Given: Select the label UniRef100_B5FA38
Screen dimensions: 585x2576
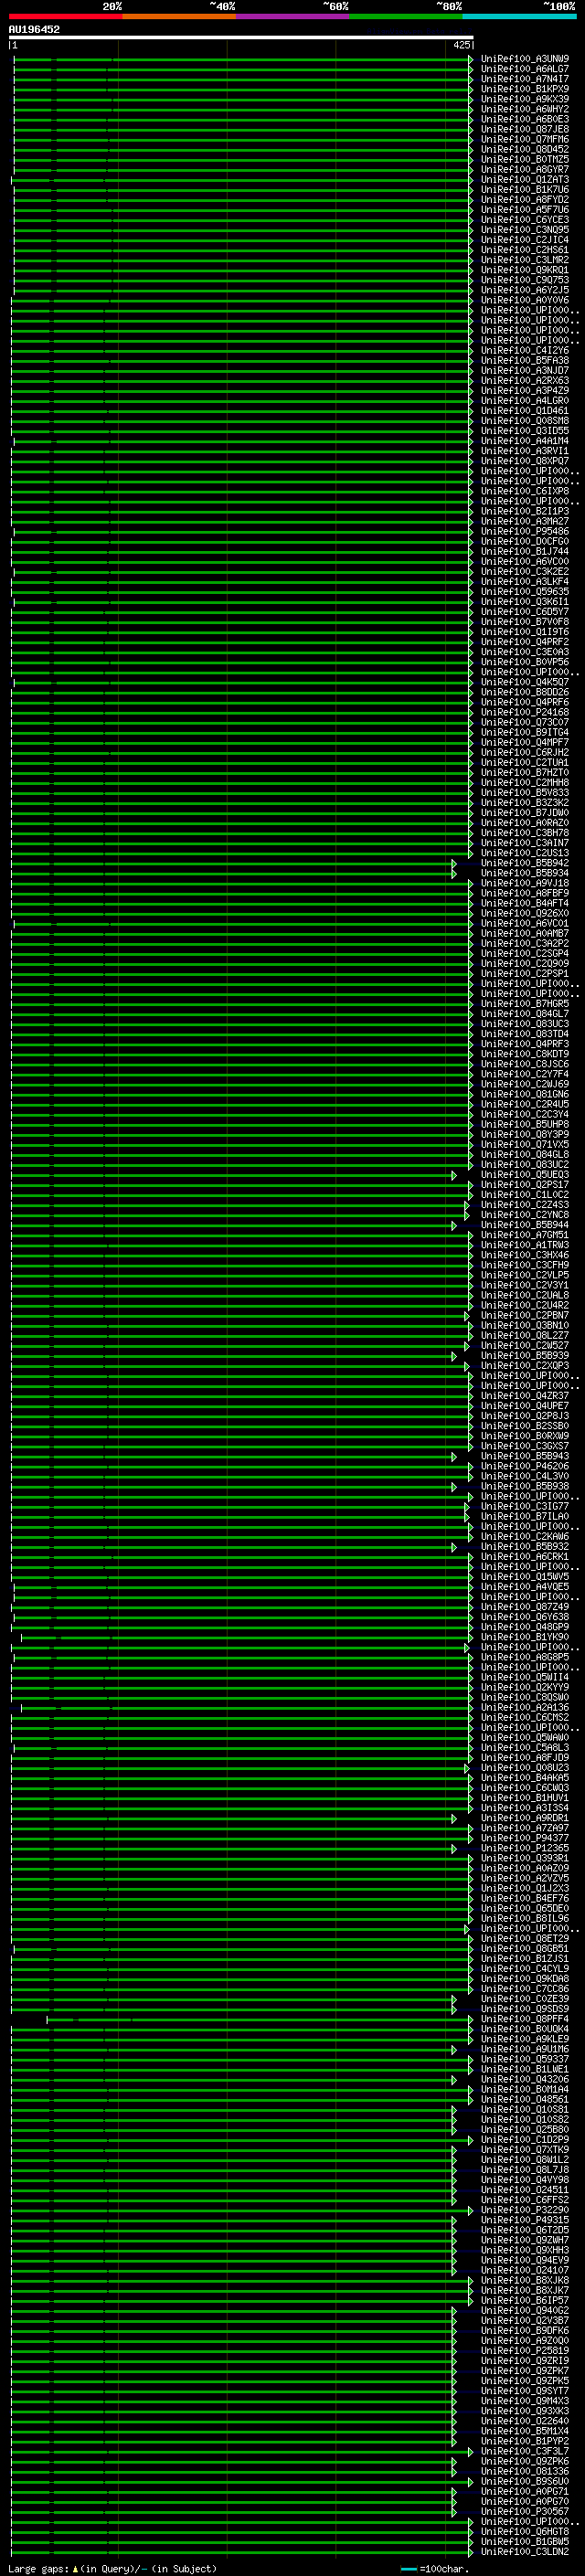Looking at the screenshot, I should [x=525, y=360].
